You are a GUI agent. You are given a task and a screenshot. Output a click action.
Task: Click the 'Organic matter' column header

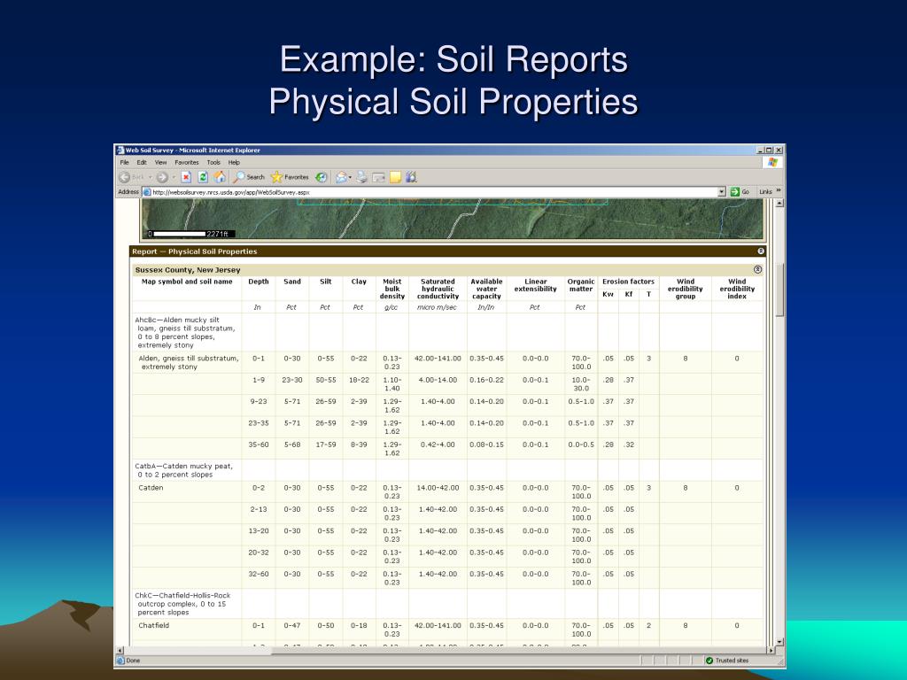tap(581, 285)
